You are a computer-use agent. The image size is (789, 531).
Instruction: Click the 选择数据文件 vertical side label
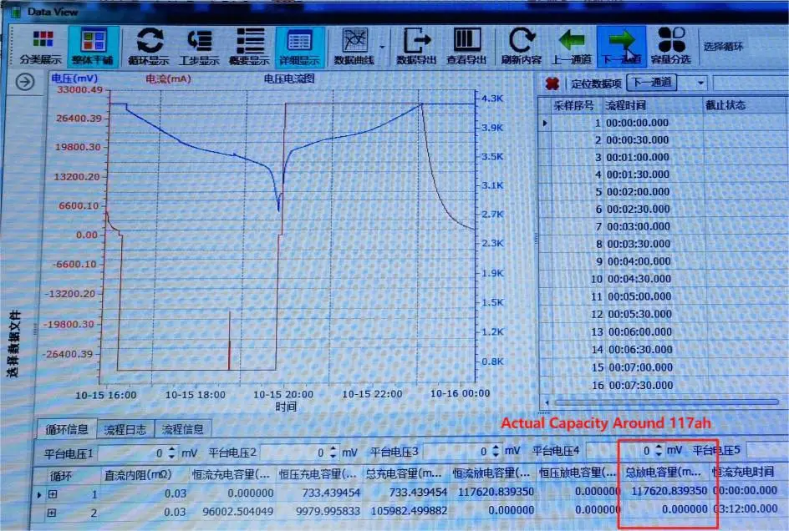(x=14, y=344)
